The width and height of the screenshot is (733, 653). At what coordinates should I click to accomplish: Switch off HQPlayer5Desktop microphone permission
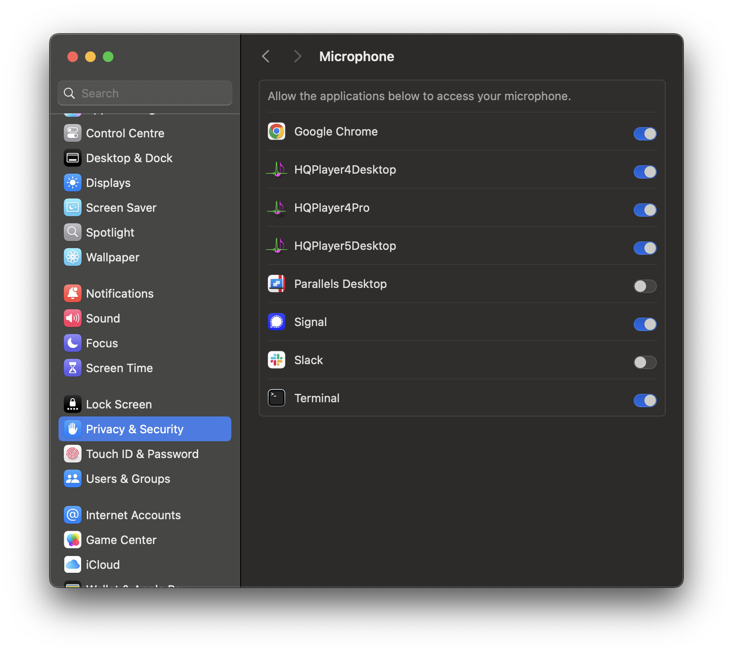point(645,248)
